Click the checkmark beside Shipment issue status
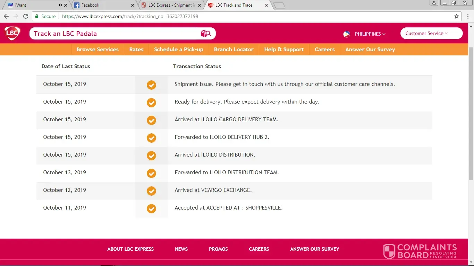The width and height of the screenshot is (474, 266). pyautogui.click(x=151, y=85)
